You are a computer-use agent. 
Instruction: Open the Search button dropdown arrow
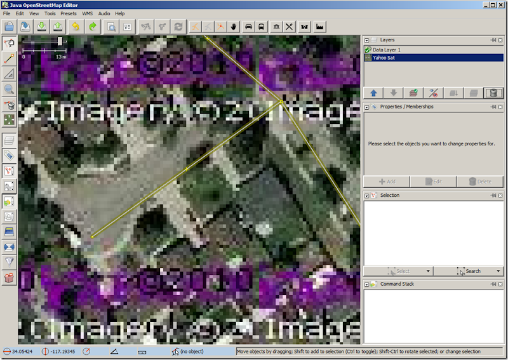(x=498, y=271)
